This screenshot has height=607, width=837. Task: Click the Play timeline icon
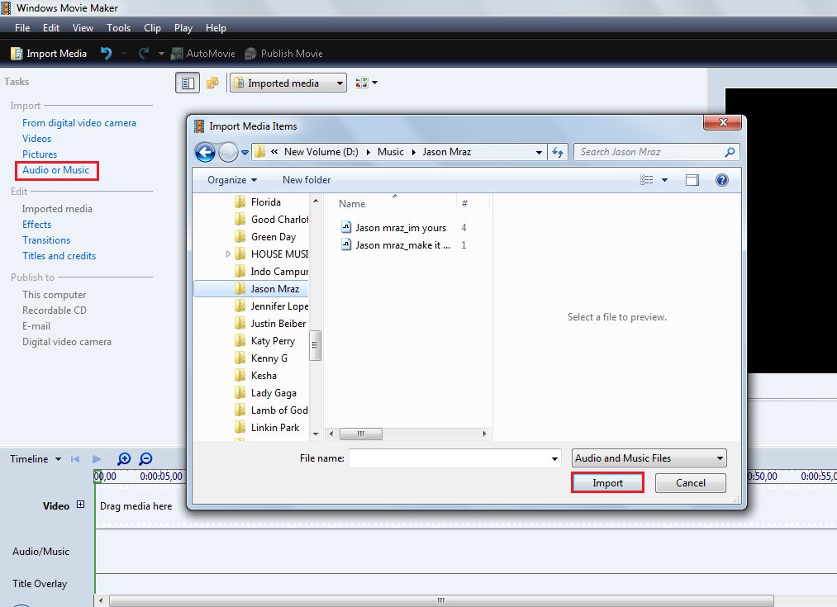(97, 458)
